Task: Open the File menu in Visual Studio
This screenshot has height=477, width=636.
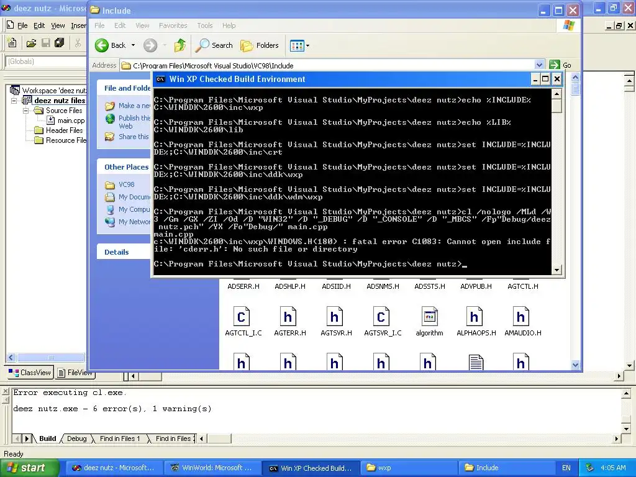Action: [22, 25]
